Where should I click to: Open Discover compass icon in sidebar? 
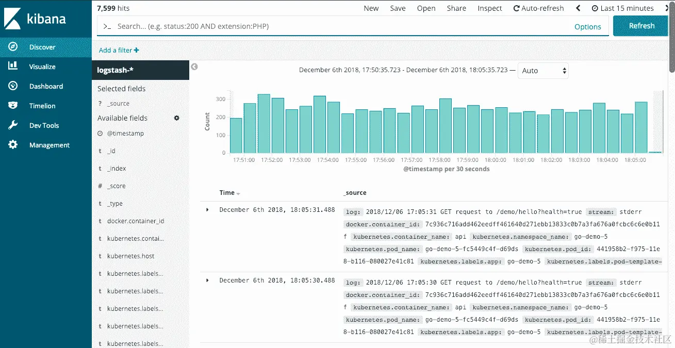(13, 47)
